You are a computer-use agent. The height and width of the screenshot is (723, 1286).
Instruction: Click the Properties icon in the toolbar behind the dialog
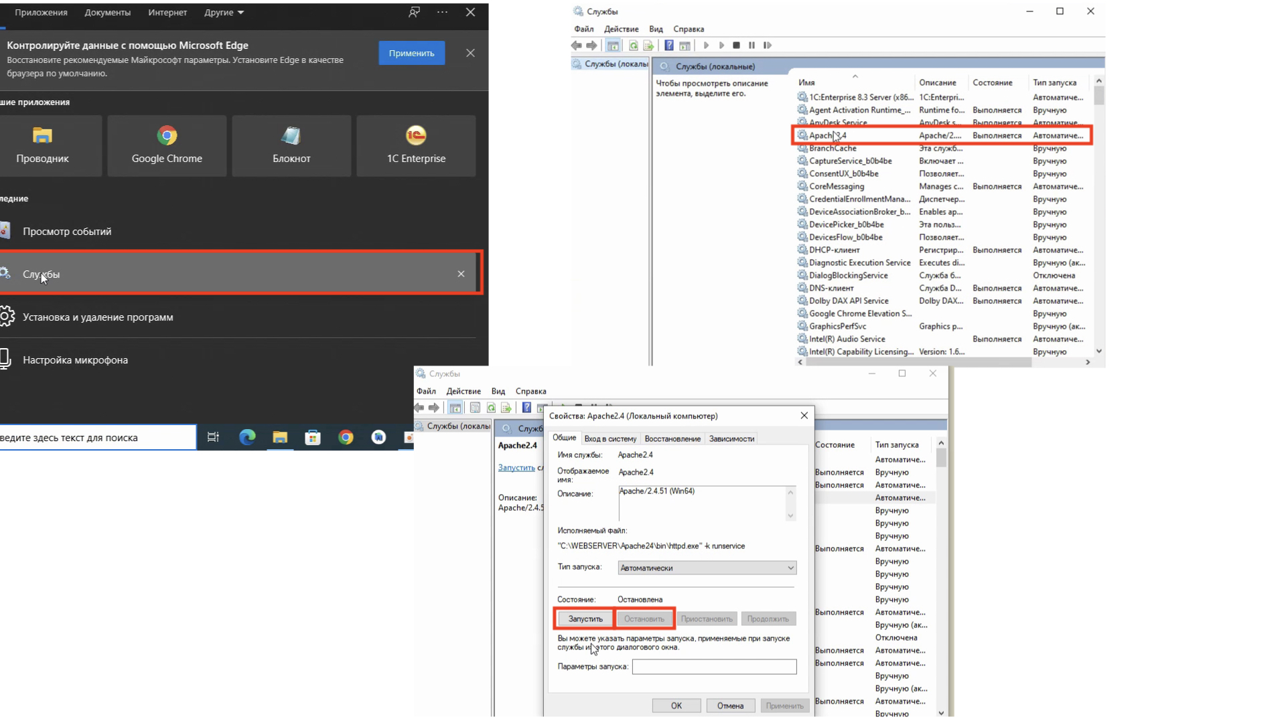coord(475,408)
